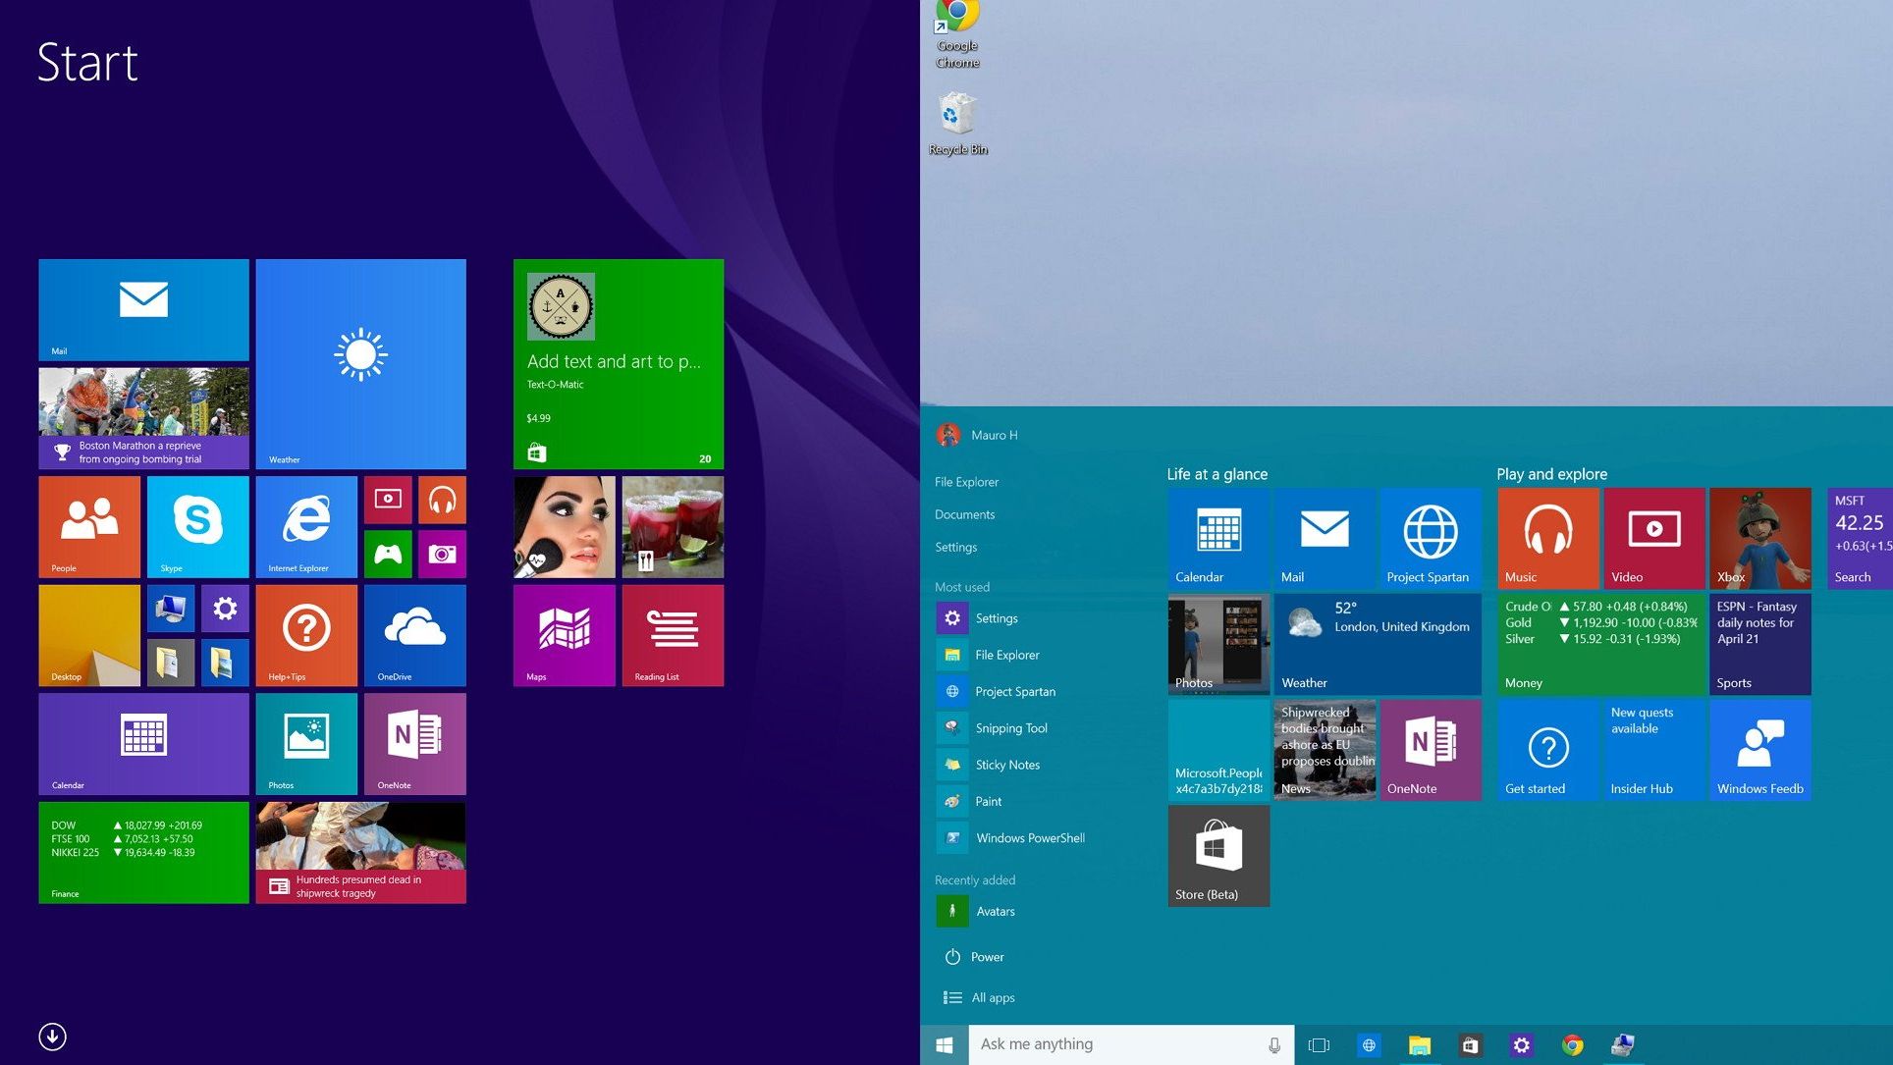Click the Ask me anything search box
1893x1065 pixels.
pos(1131,1045)
